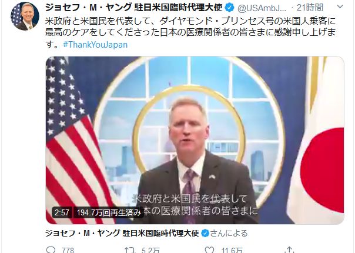
Task: Click the blue verified badge beside header name
Action: (x=229, y=8)
